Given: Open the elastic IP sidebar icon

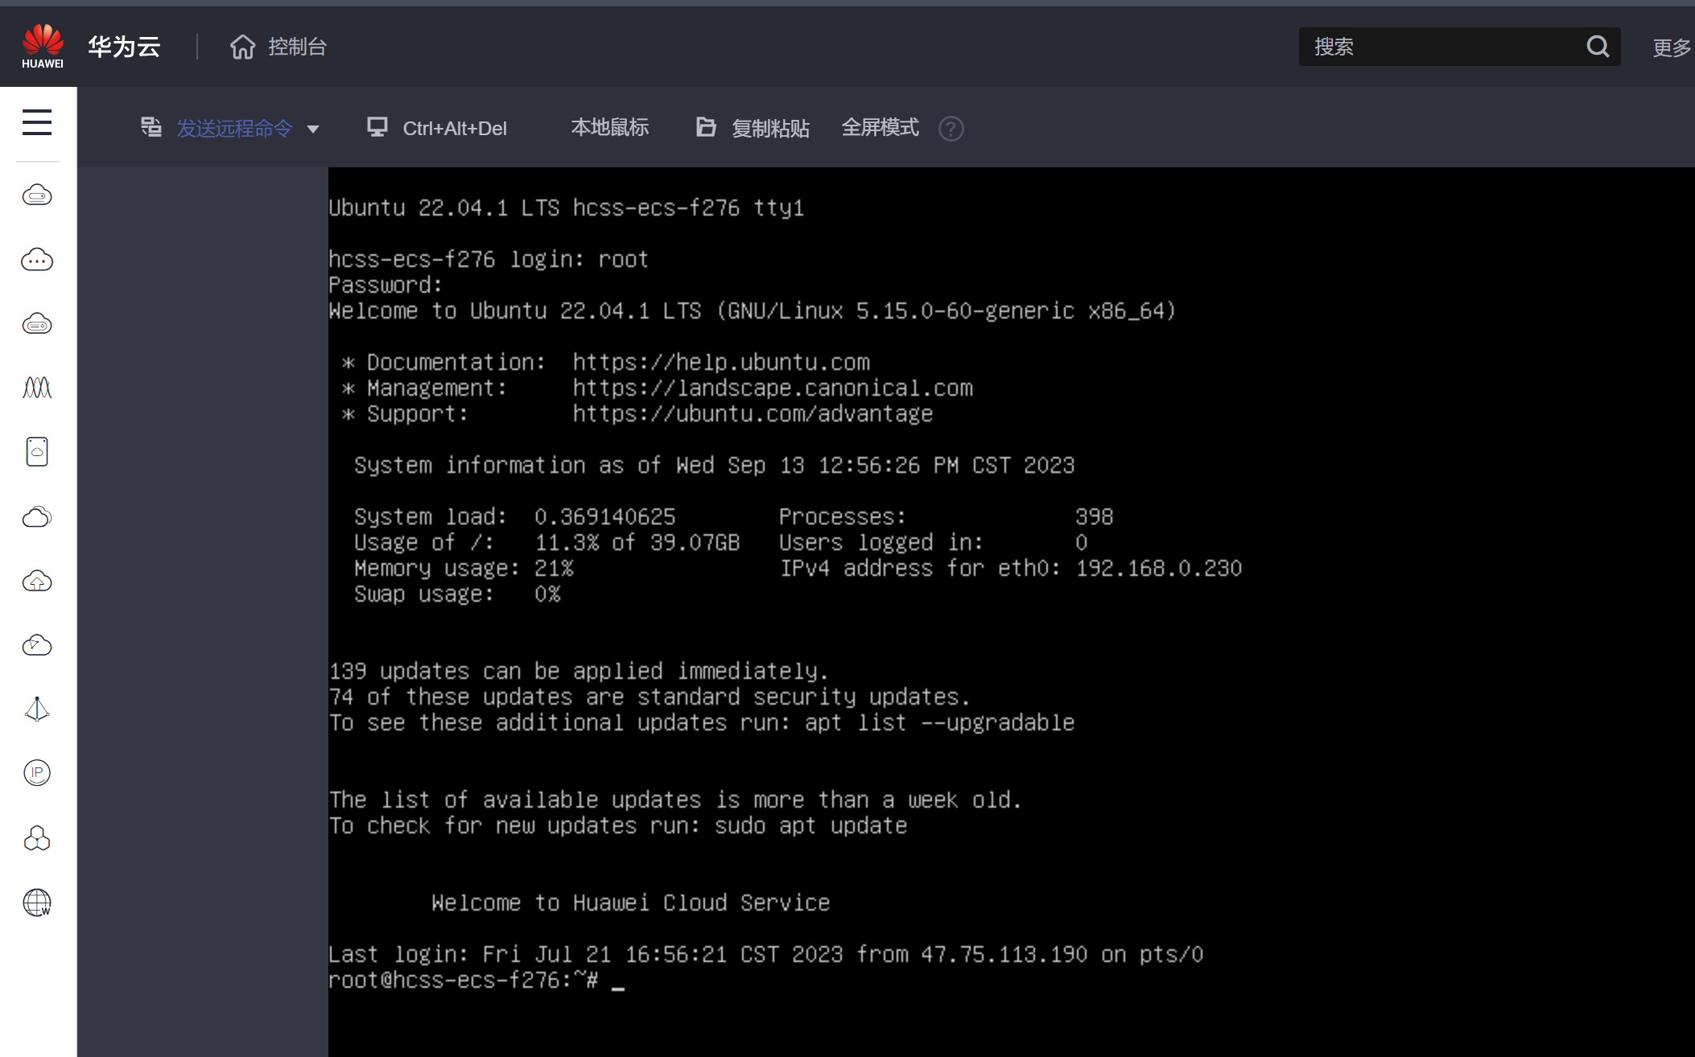Looking at the screenshot, I should [37, 773].
